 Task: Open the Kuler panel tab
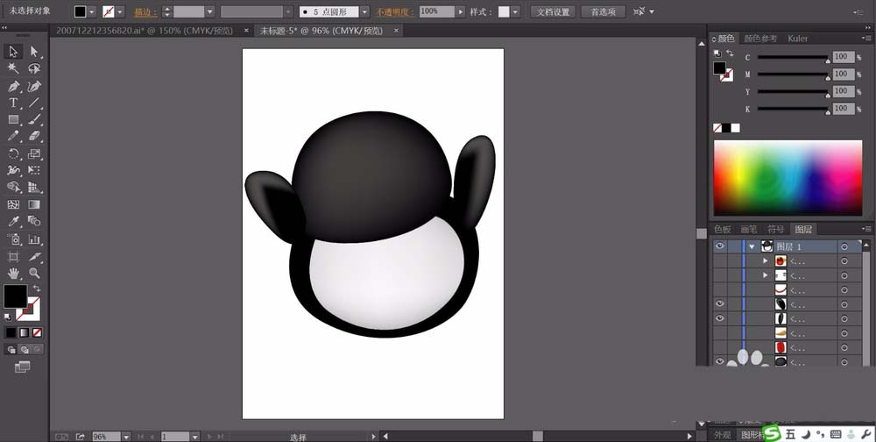pyautogui.click(x=798, y=39)
